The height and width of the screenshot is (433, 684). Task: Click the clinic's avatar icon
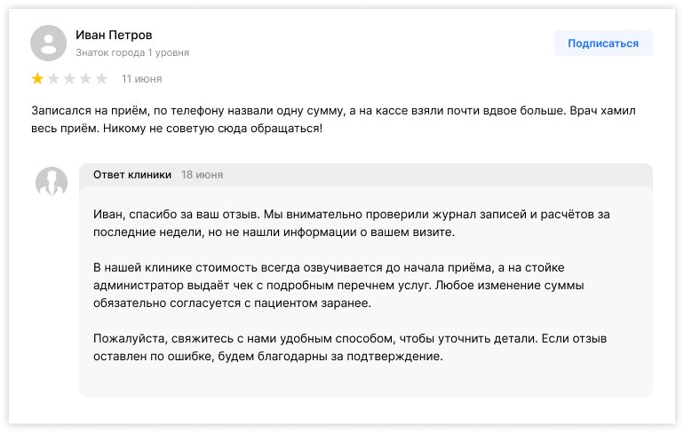pos(52,182)
